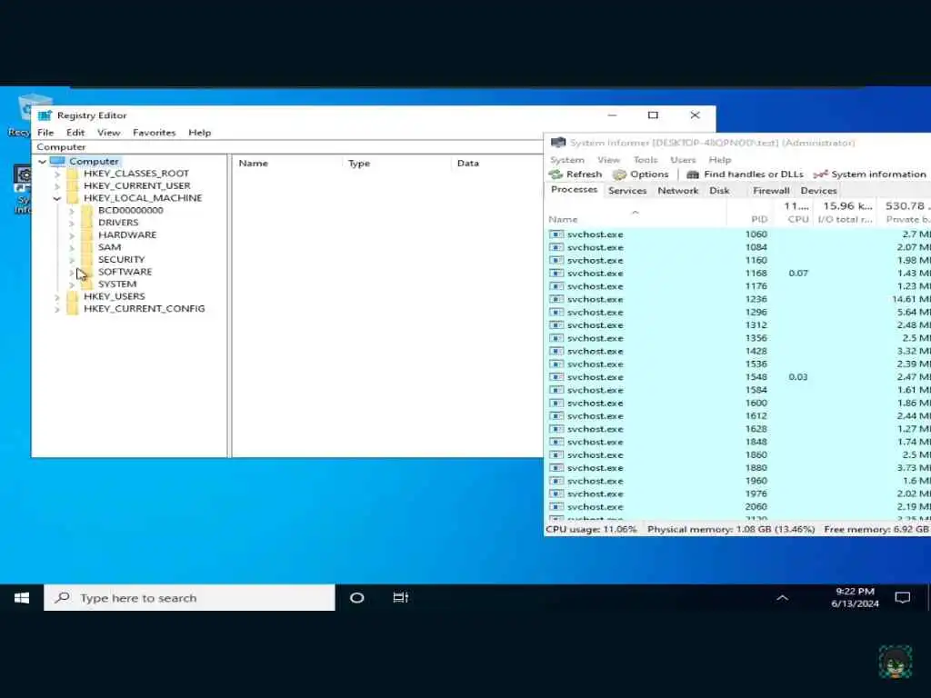
Task: Collapse the Computer root node
Action: (x=42, y=162)
